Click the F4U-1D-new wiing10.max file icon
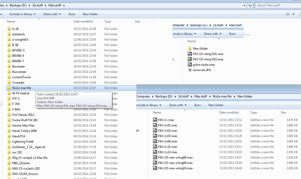The image size is (301, 179). 155,168
